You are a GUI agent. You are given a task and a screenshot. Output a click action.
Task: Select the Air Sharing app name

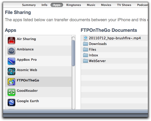pos(26,39)
